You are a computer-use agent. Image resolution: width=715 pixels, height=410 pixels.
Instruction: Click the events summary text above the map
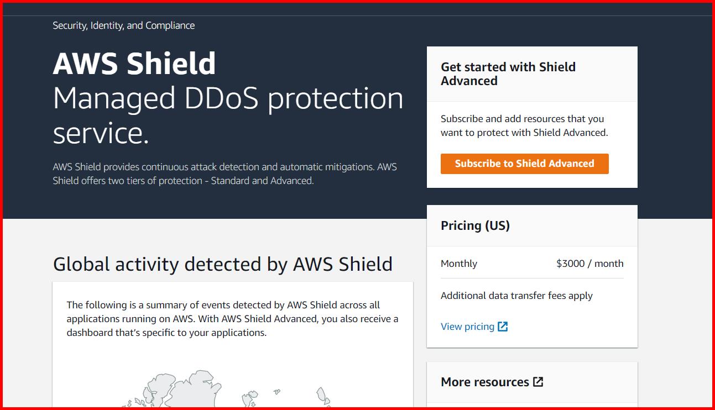coord(232,319)
